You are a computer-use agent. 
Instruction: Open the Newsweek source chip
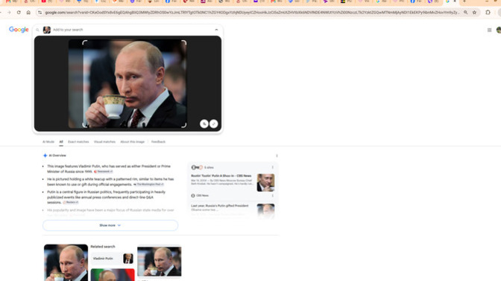103,172
